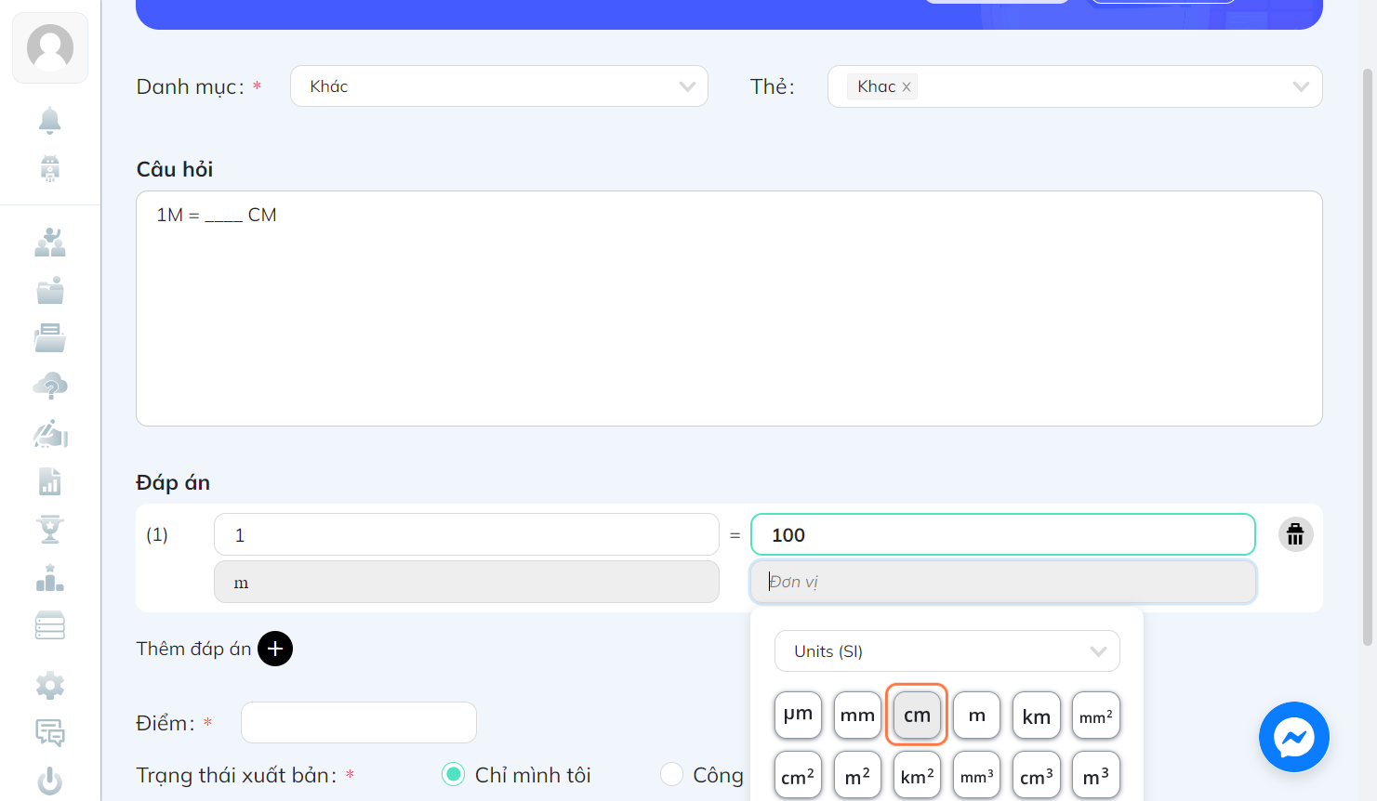Viewport: 1377px width, 801px height.
Task: Open notifications bell icon
Action: (50, 120)
